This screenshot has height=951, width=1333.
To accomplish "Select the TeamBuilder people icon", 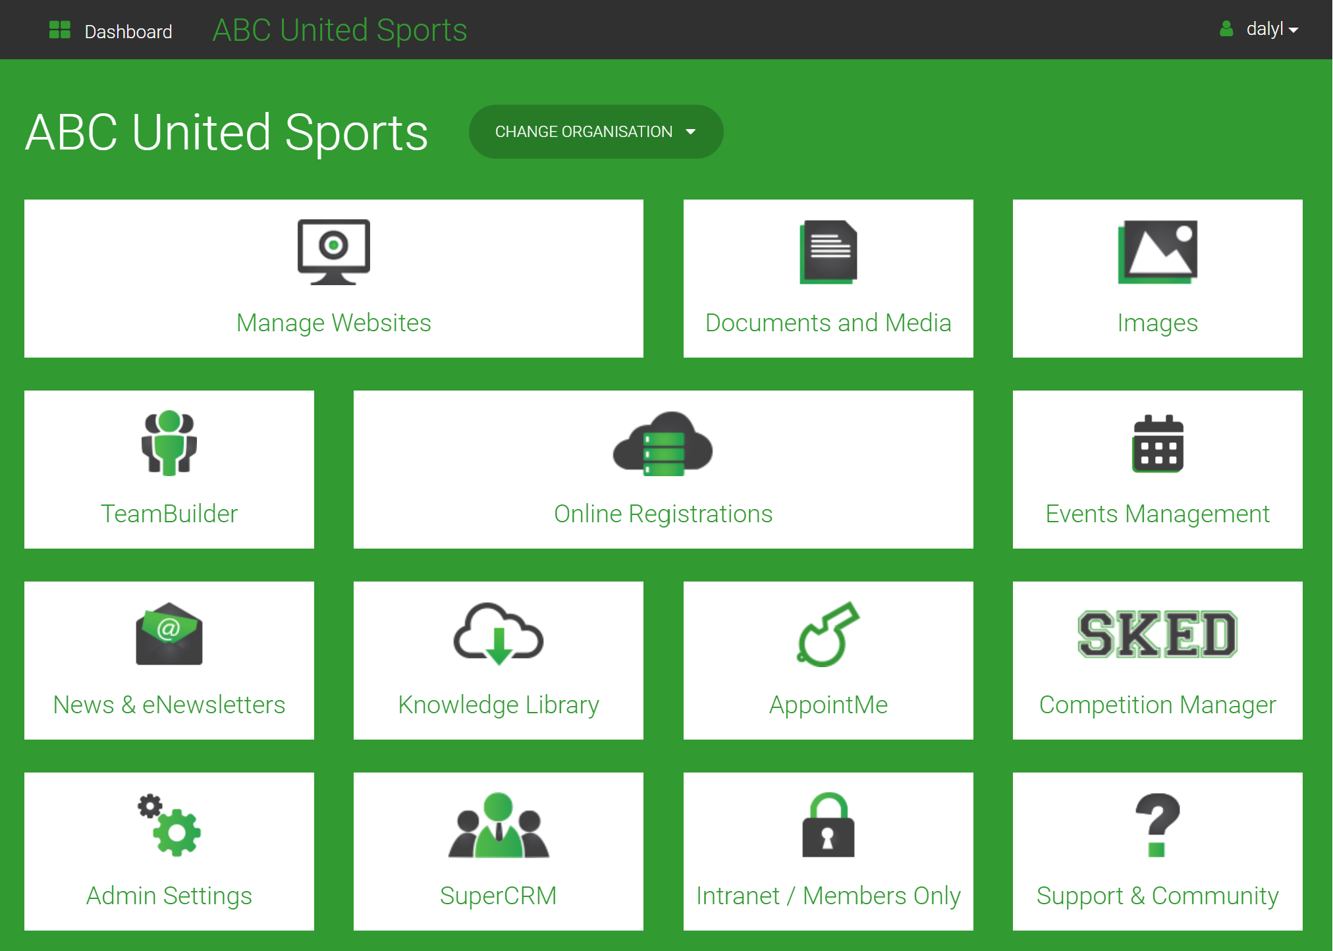I will point(169,443).
